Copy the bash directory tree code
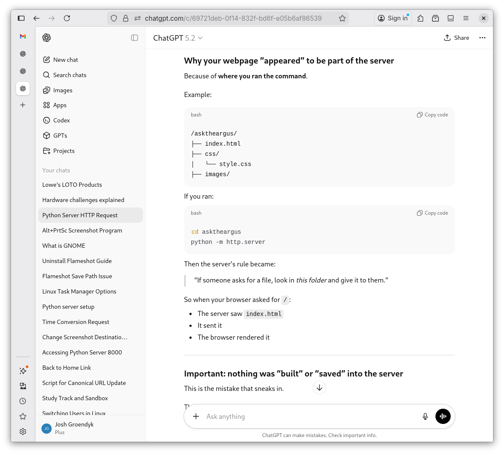Viewport: 504px width, 454px height. (x=432, y=114)
